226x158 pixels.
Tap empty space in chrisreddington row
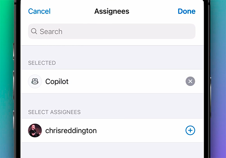click(x=141, y=130)
